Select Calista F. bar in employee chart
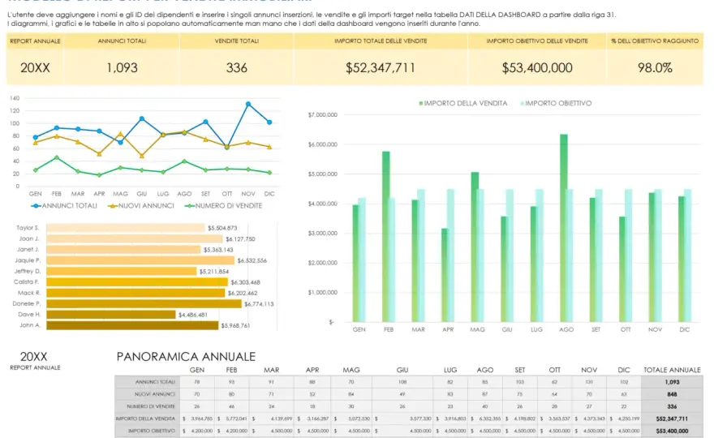This screenshot has height=438, width=714. click(x=137, y=282)
